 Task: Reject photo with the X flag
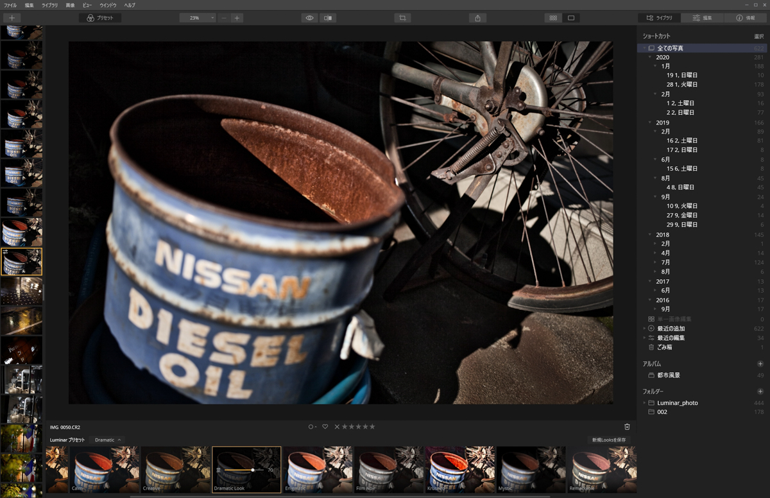click(x=337, y=427)
